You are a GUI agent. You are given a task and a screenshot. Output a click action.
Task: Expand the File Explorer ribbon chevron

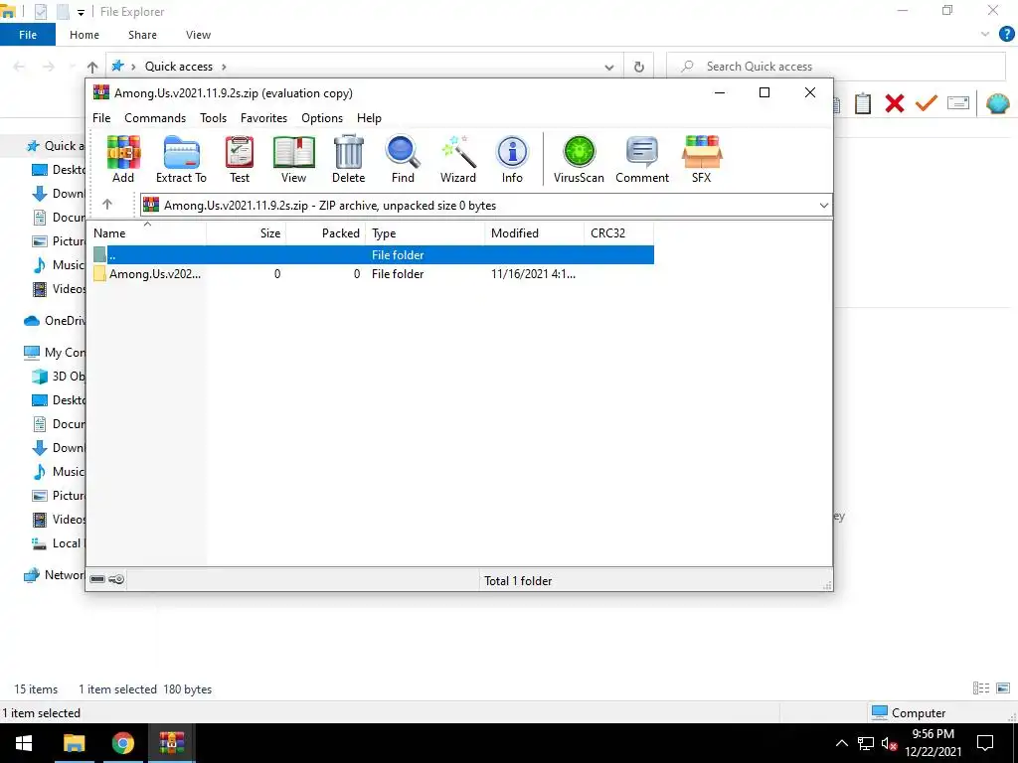985,35
